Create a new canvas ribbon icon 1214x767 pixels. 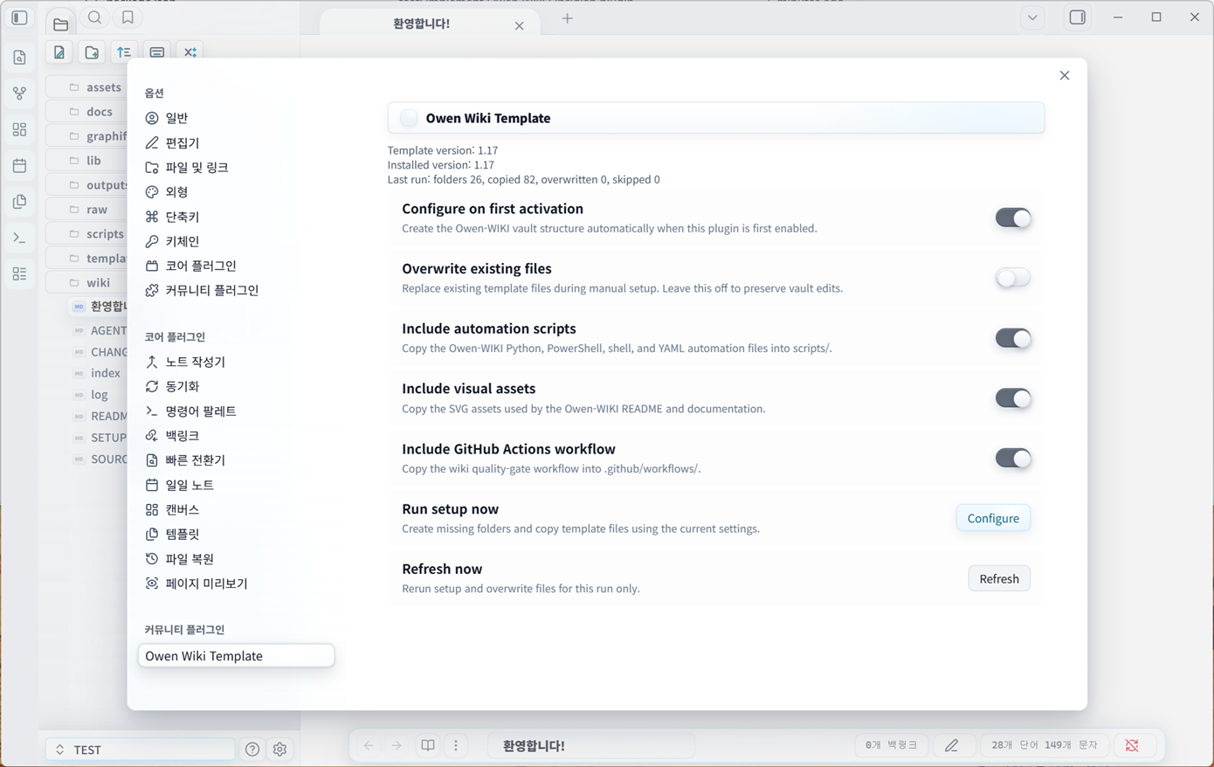(x=19, y=129)
